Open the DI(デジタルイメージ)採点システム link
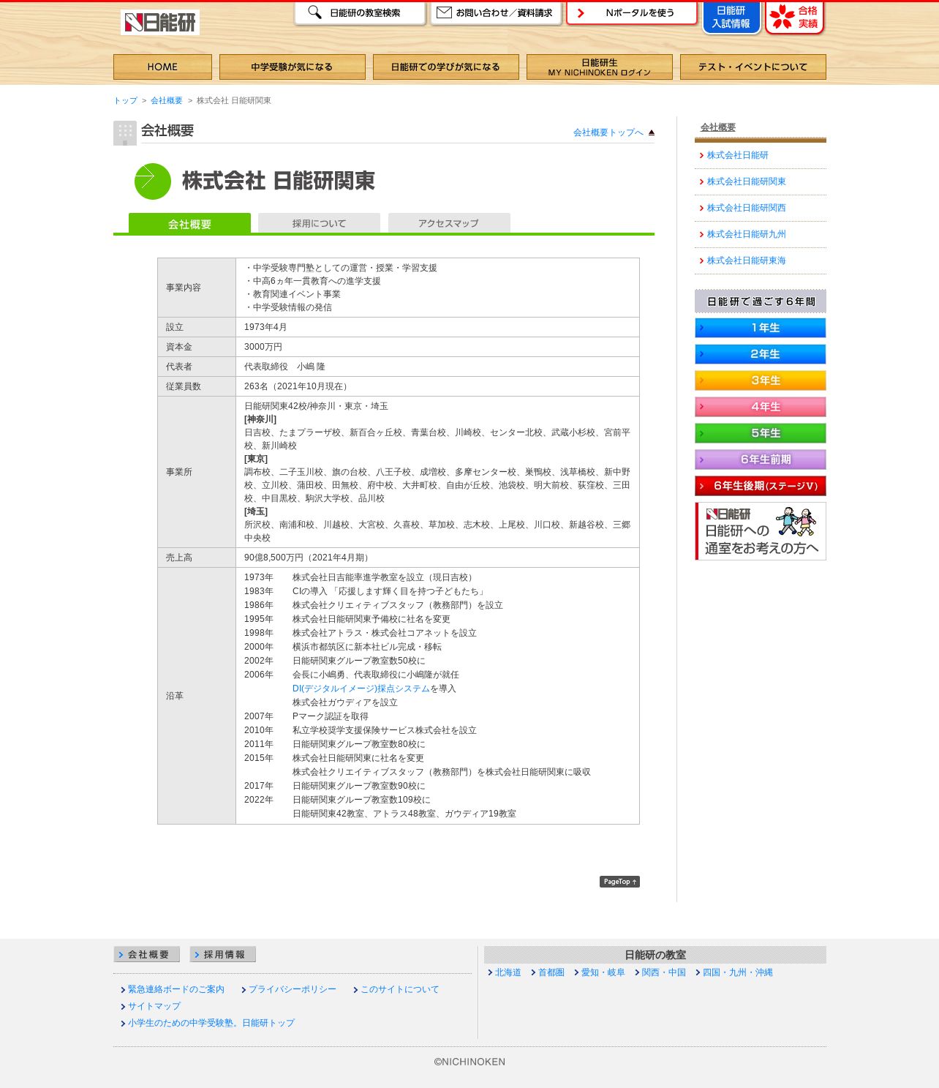This screenshot has width=939, height=1088. [361, 689]
